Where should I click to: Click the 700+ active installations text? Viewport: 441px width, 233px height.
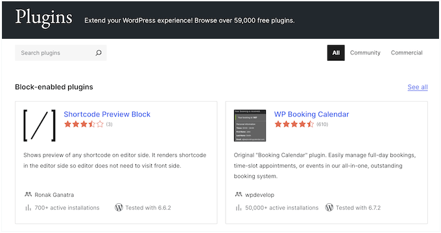tap(67, 208)
